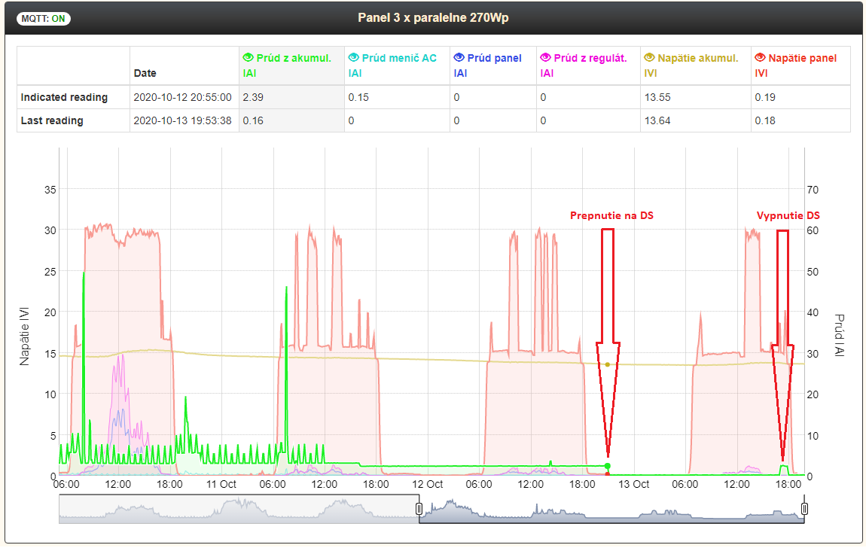Click the indicated value 2.39

pyautogui.click(x=253, y=97)
